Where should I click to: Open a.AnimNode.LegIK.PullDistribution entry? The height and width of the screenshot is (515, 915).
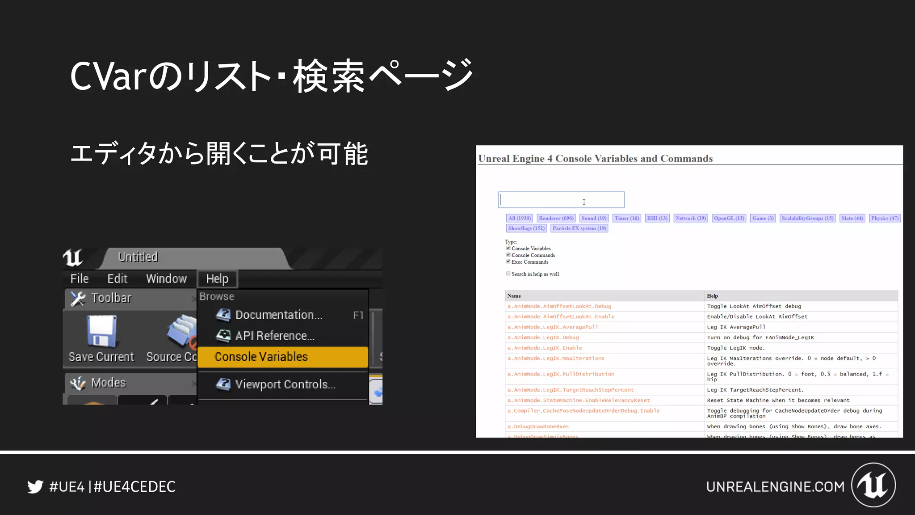coord(561,374)
